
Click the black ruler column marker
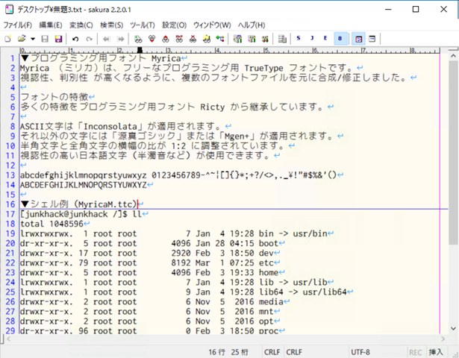[140, 50]
